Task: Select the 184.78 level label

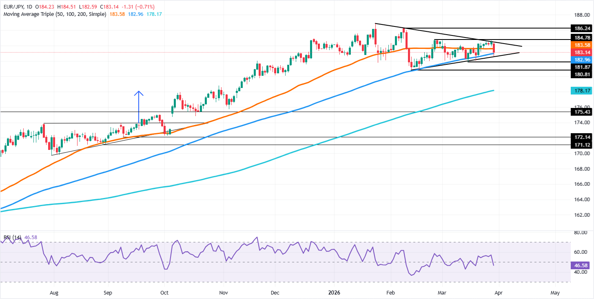Action: (581, 37)
